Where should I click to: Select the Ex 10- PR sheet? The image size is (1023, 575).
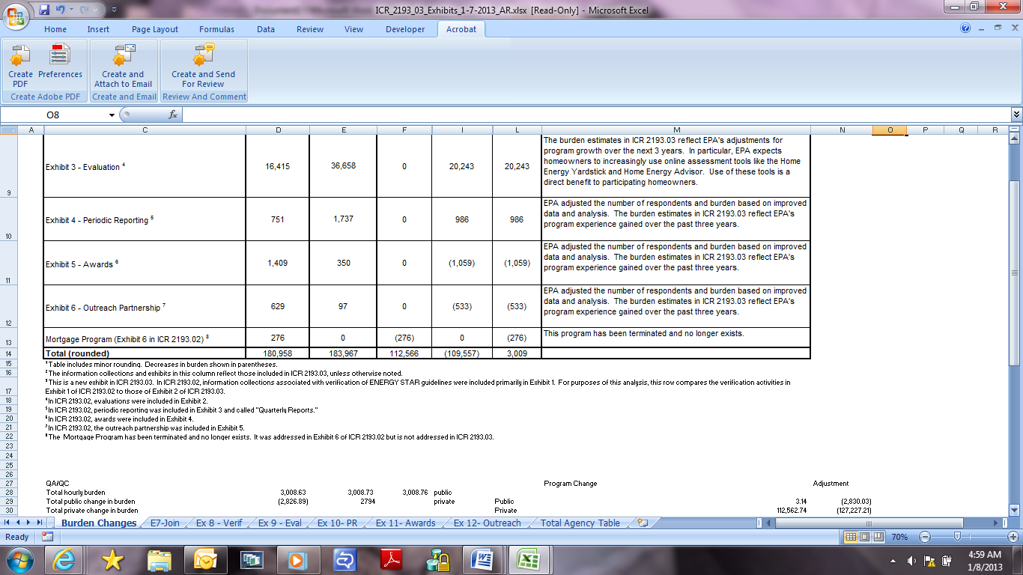point(338,523)
